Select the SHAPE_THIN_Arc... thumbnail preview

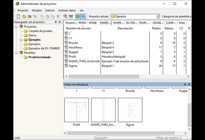[103, 110]
